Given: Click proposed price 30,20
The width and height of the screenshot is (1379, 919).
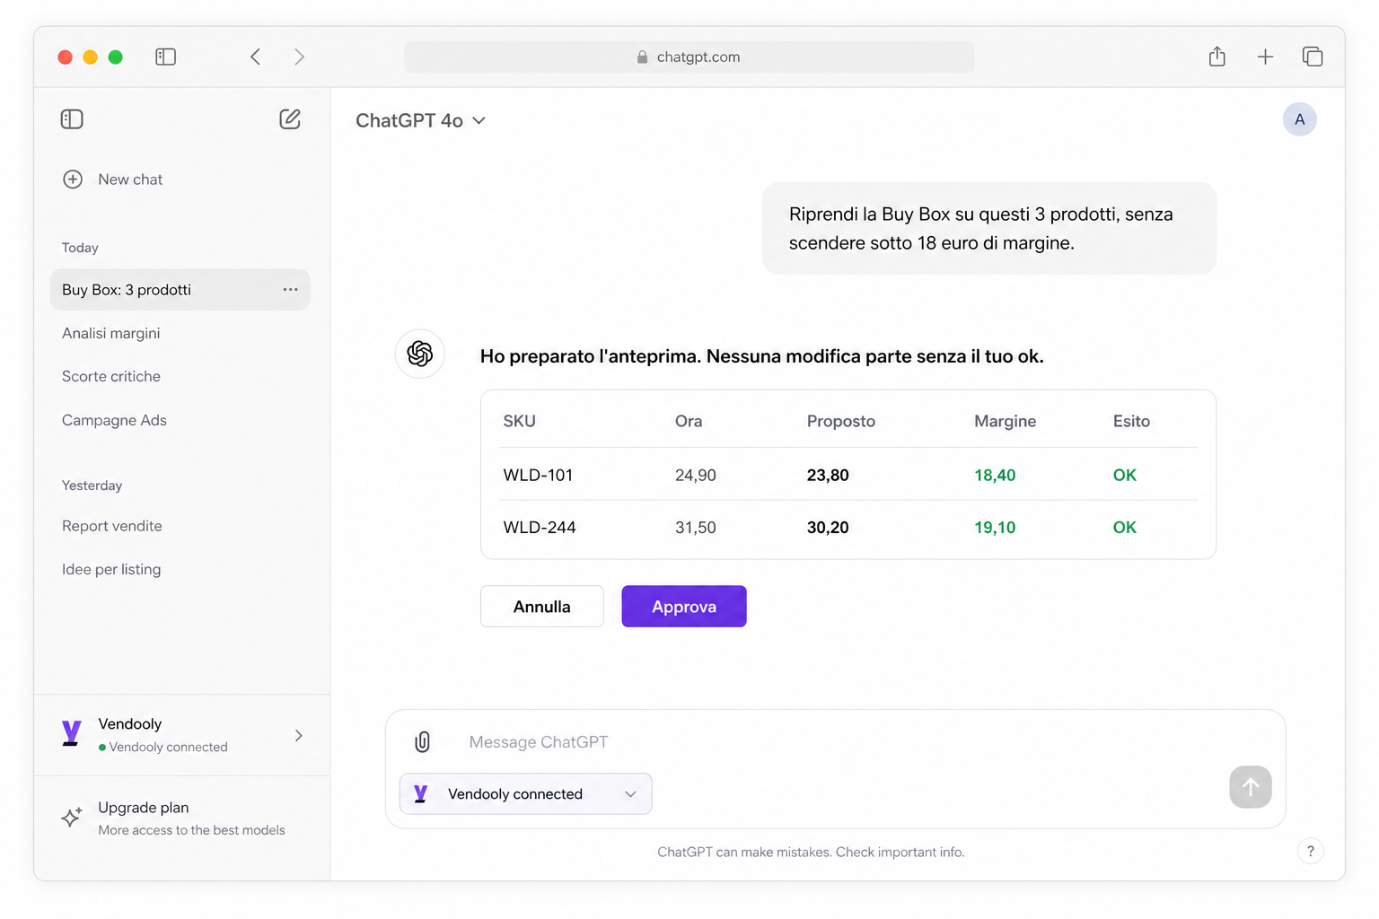Looking at the screenshot, I should pos(828,528).
